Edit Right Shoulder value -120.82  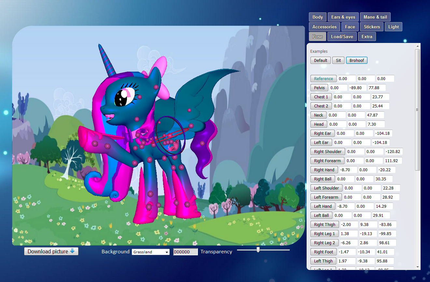pos(394,151)
